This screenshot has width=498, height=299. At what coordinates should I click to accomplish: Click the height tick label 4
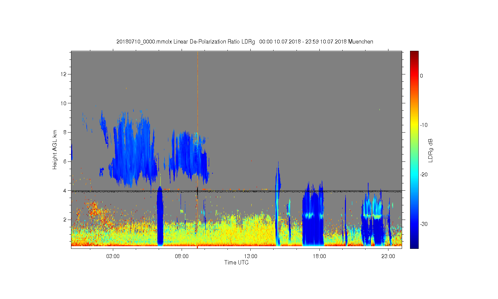point(65,191)
